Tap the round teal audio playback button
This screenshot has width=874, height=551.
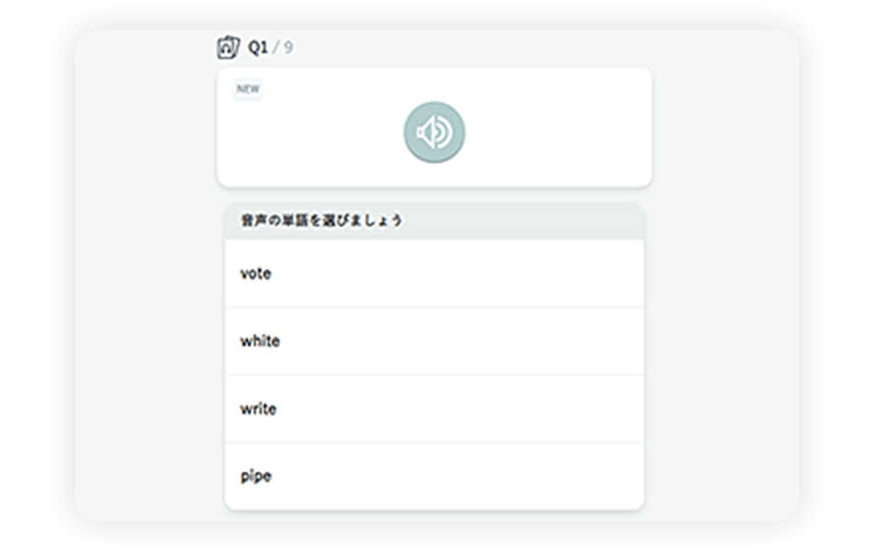click(434, 133)
